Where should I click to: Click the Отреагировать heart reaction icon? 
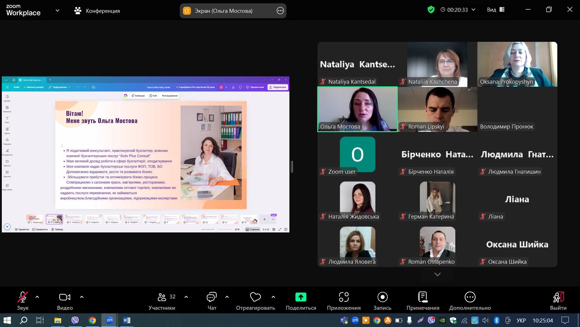coord(255,298)
